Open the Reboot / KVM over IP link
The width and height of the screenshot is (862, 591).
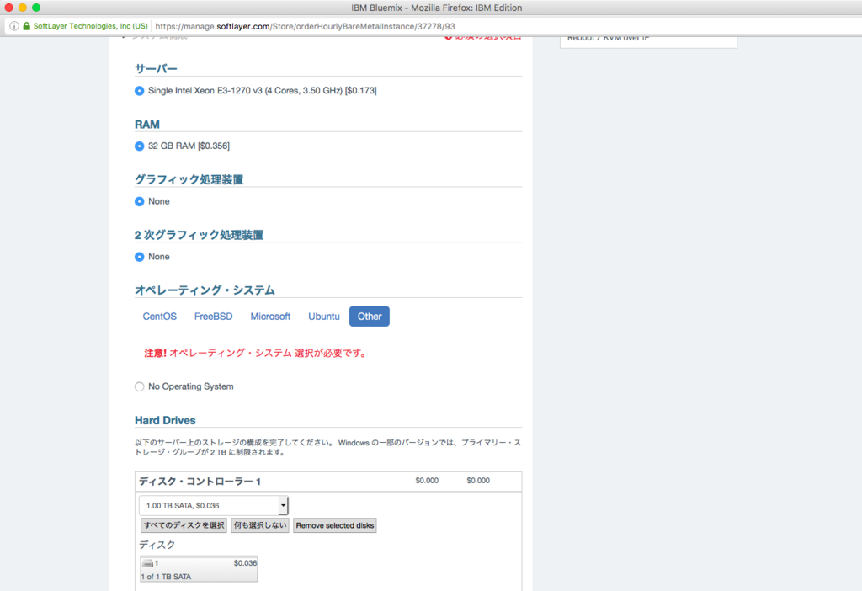608,37
